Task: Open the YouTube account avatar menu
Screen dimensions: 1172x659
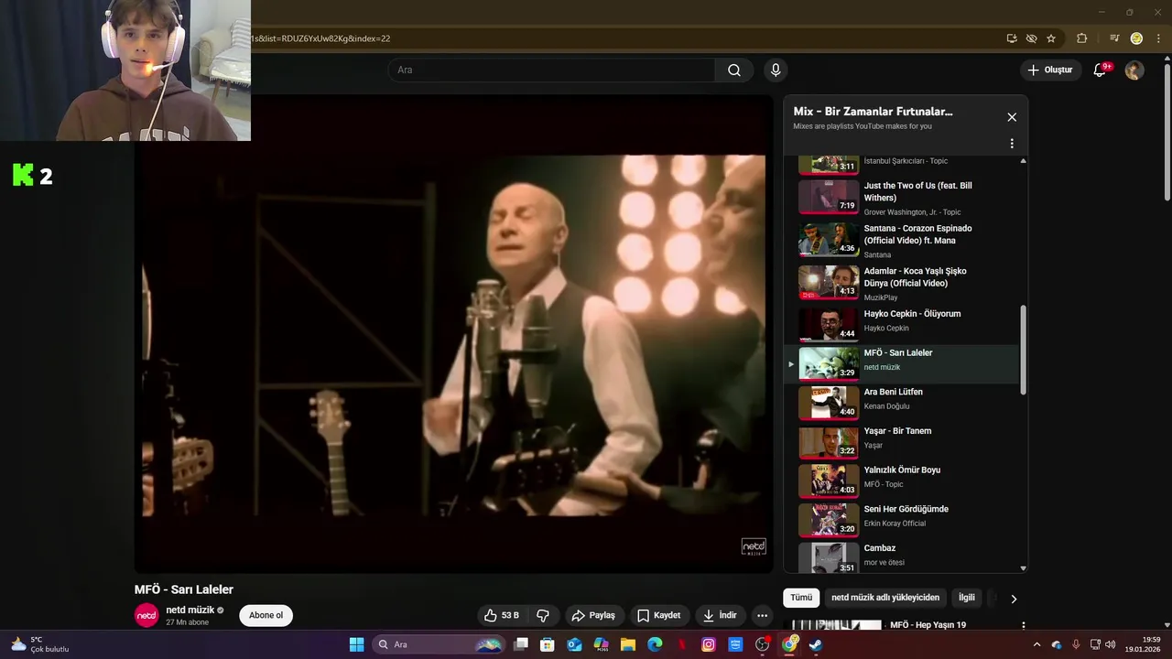Action: (x=1134, y=70)
